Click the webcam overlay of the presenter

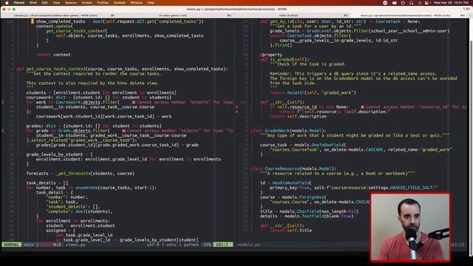point(410,227)
